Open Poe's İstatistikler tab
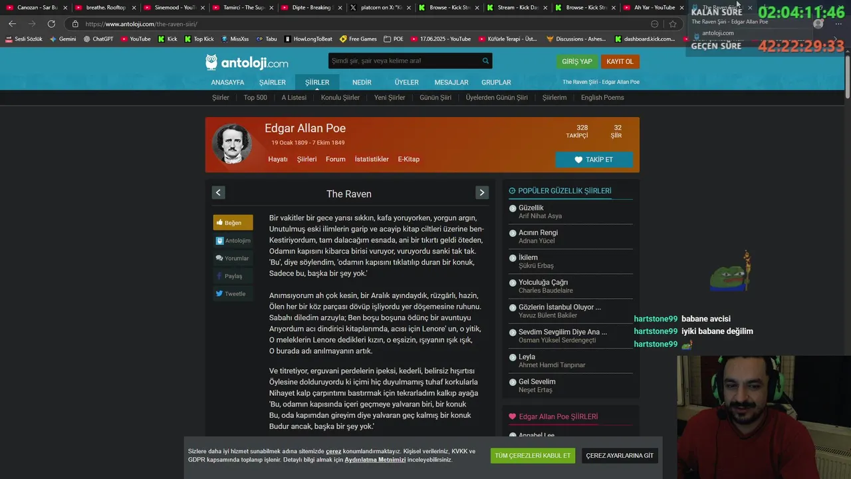Viewport: 851px width, 479px height. [x=372, y=160]
